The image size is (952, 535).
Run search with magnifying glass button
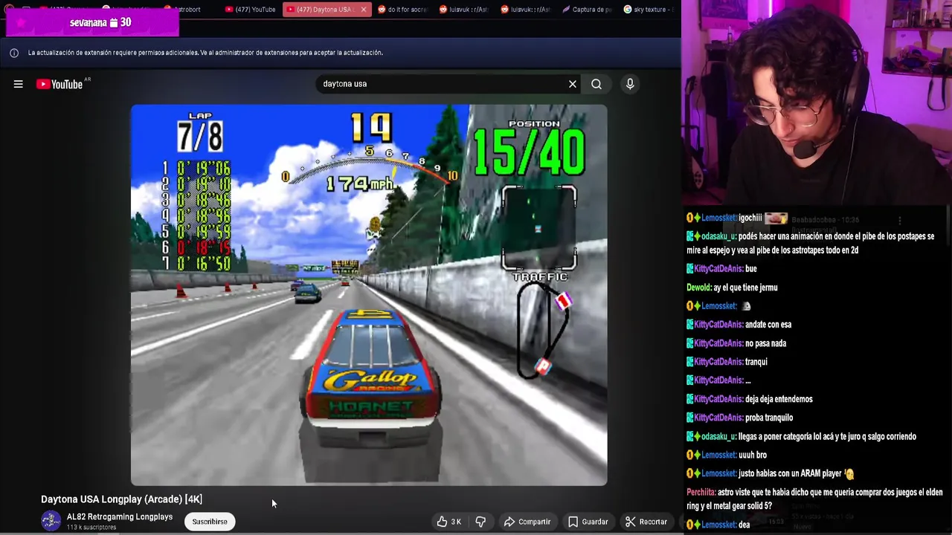(x=596, y=84)
